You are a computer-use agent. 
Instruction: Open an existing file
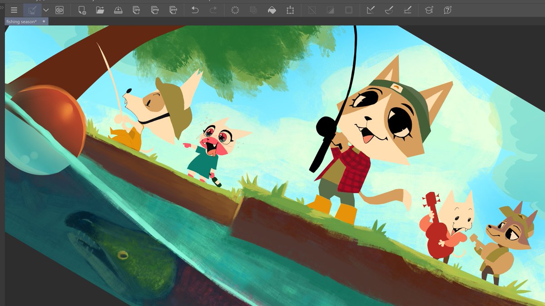(x=100, y=9)
